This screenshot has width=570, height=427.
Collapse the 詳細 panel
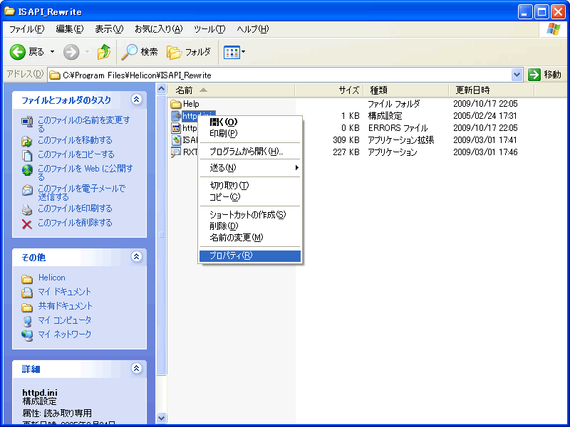coord(136,369)
